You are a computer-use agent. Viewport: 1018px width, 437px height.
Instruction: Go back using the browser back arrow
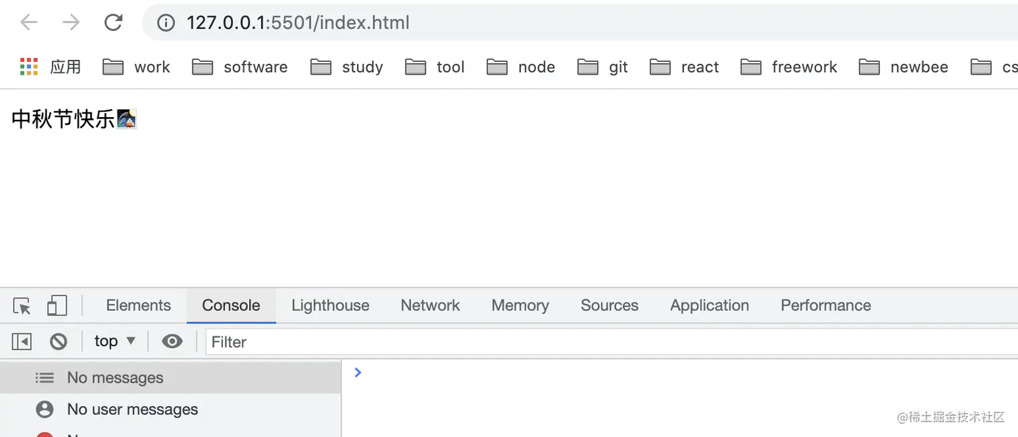(x=28, y=23)
